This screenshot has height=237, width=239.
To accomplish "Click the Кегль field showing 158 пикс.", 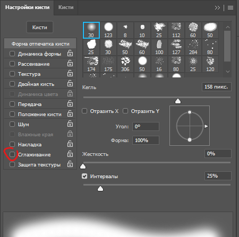I will 216,87.
